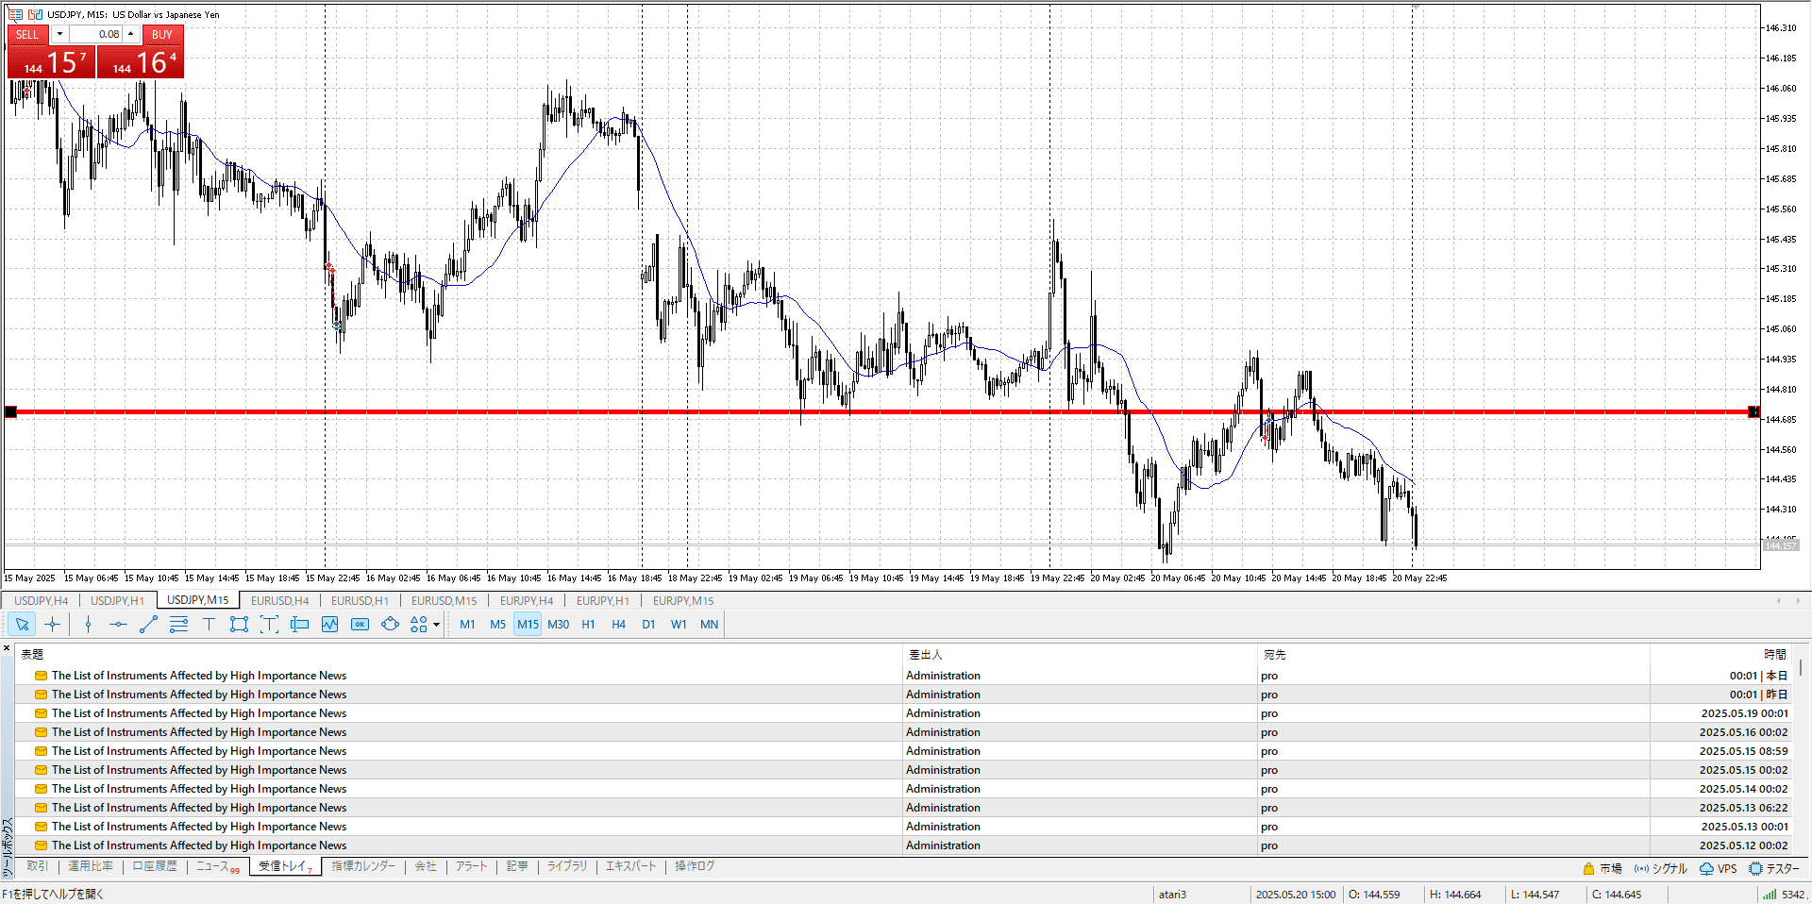Select the crosshair cursor tool
The height and width of the screenshot is (904, 1812).
tap(52, 624)
